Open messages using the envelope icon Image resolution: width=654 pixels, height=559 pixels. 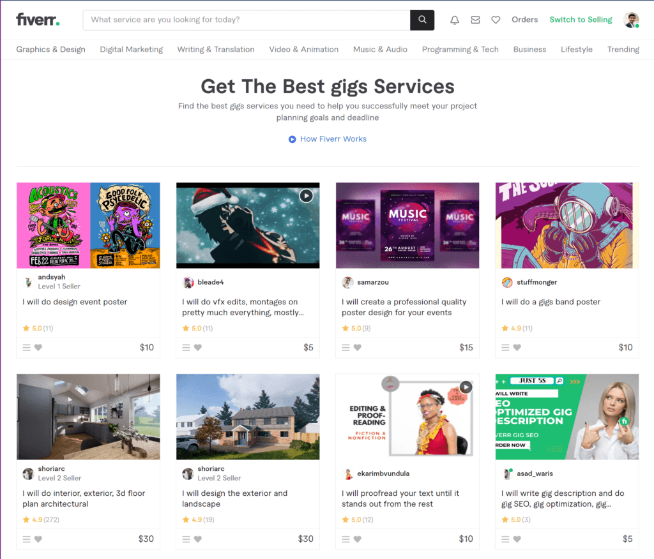[475, 20]
